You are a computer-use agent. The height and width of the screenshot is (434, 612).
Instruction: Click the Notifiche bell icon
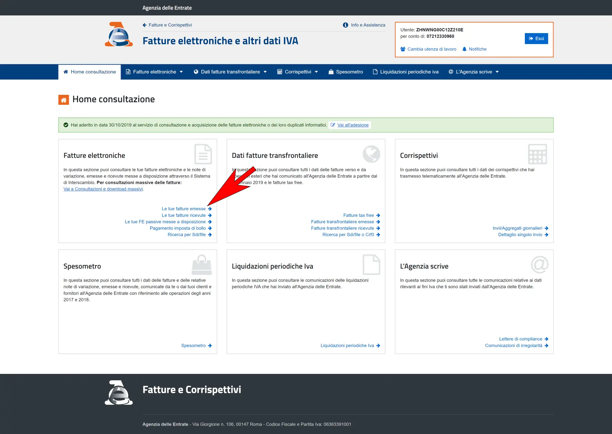point(464,49)
